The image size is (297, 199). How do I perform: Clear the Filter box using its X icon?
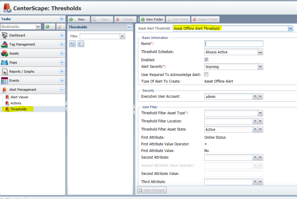[122, 36]
